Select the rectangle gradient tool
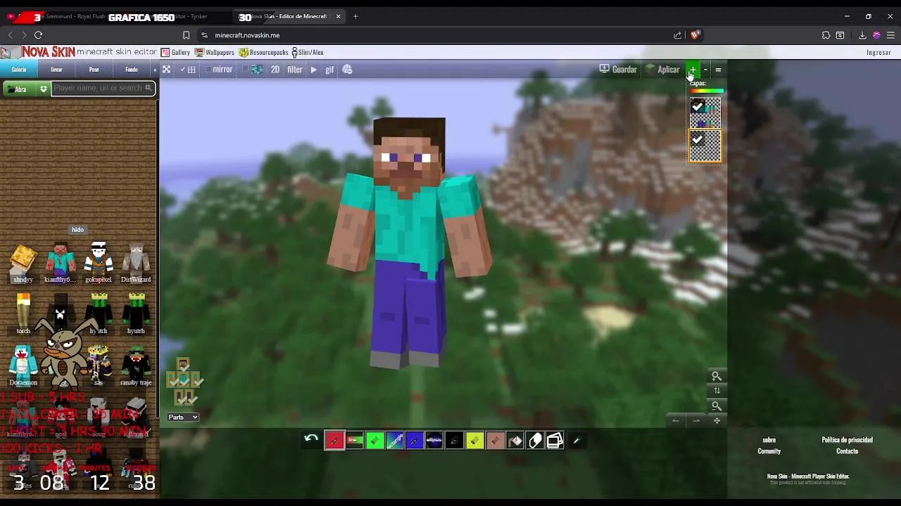 click(x=394, y=441)
